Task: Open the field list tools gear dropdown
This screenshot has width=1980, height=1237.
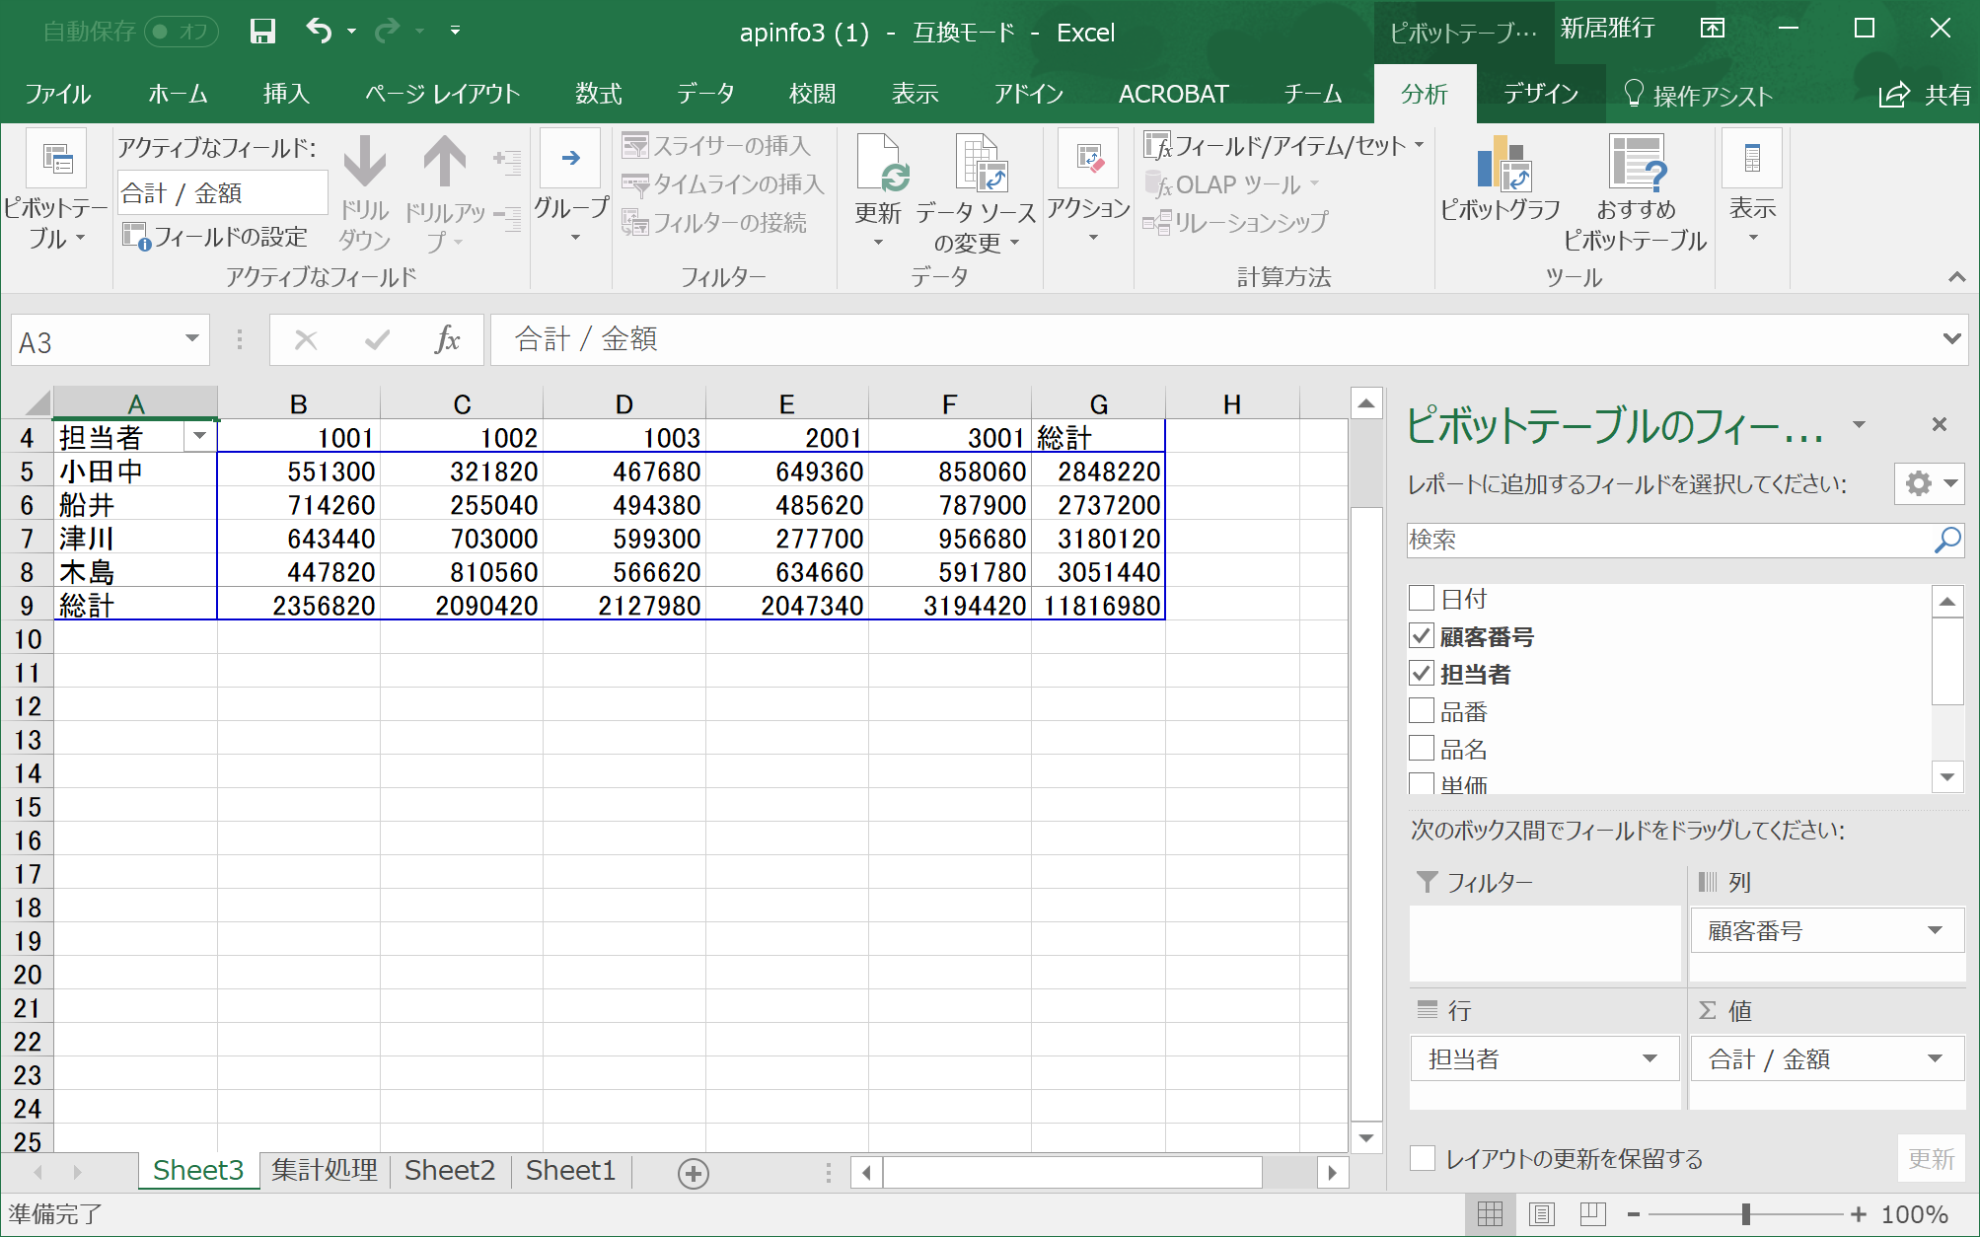Action: pyautogui.click(x=1929, y=483)
